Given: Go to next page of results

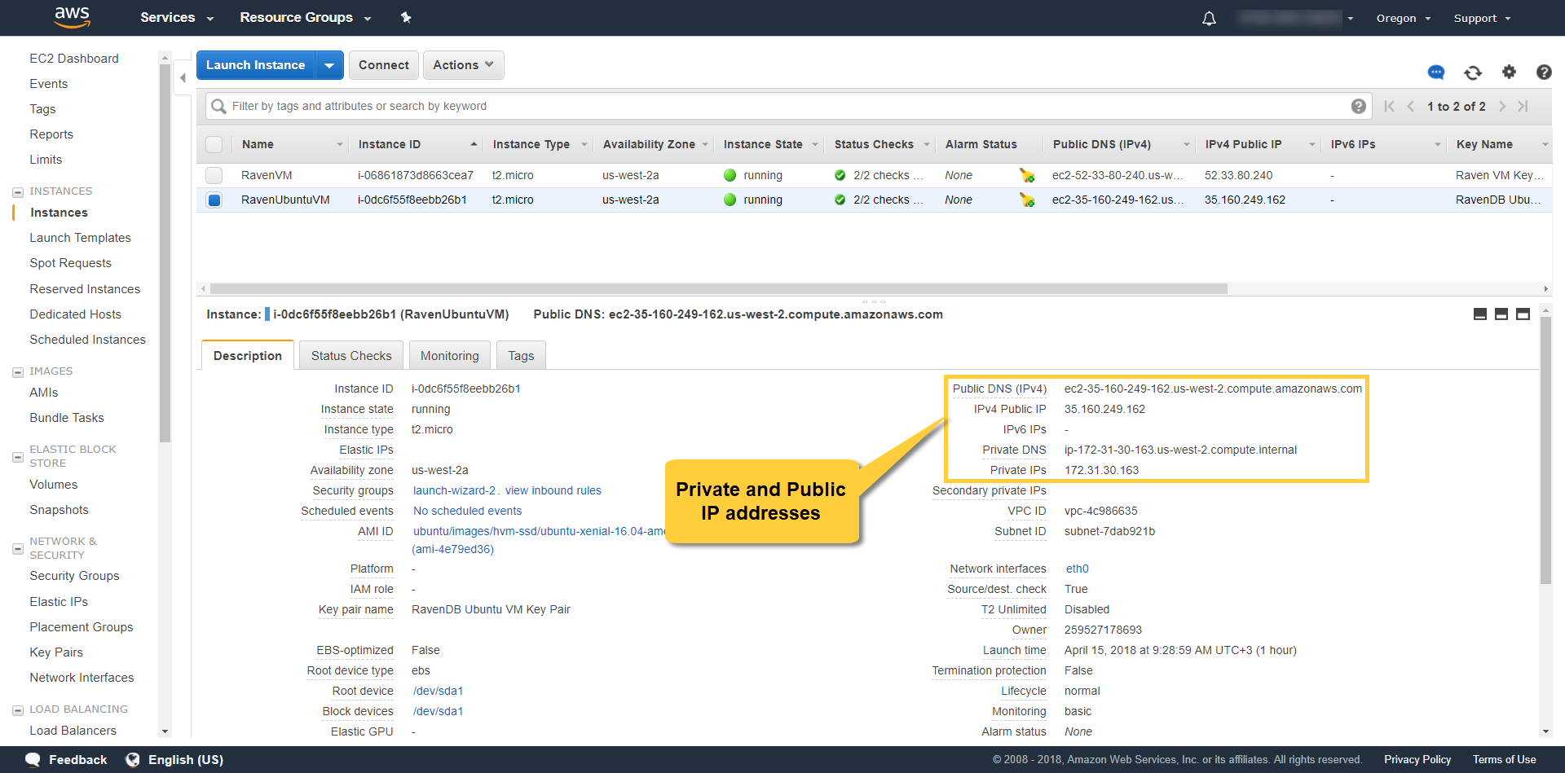Looking at the screenshot, I should tap(1502, 106).
